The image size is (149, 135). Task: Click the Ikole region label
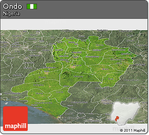[100, 45]
